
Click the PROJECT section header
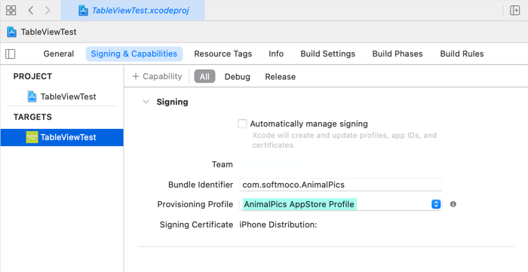click(x=32, y=76)
